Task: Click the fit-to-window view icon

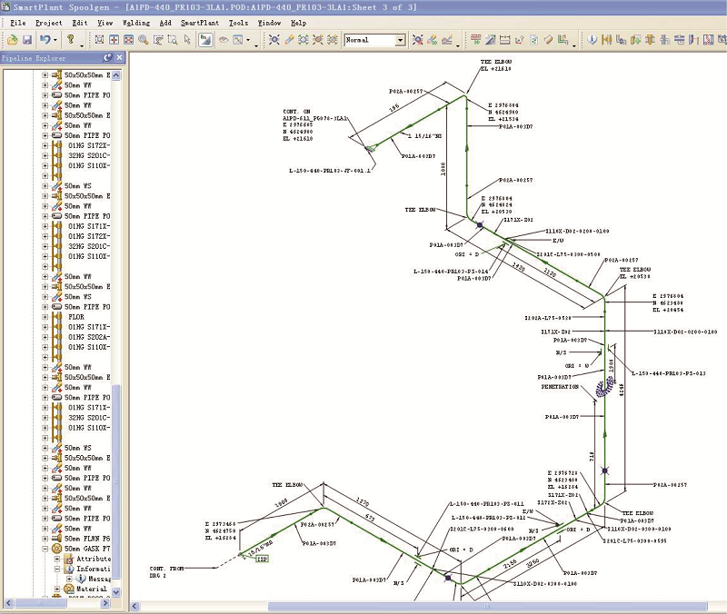Action: coord(99,40)
